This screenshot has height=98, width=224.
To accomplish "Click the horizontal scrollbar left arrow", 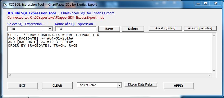I will 10,75.
